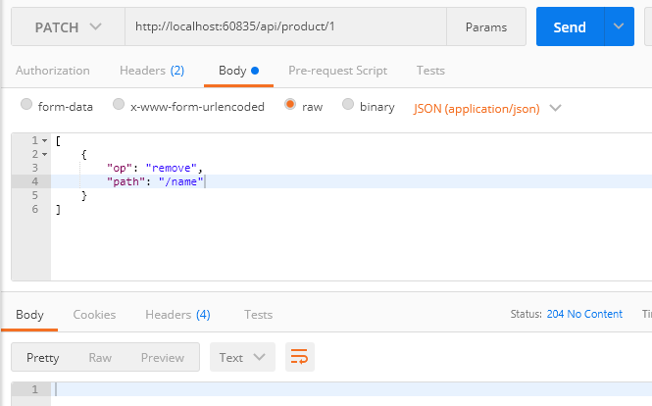Screen dimensions: 652x406
Task: Click the Send button
Action: (x=570, y=27)
